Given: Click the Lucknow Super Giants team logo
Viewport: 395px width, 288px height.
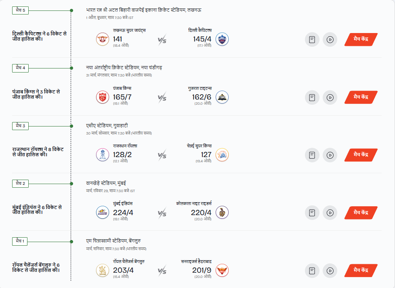Looking at the screenshot, I should (x=103, y=39).
